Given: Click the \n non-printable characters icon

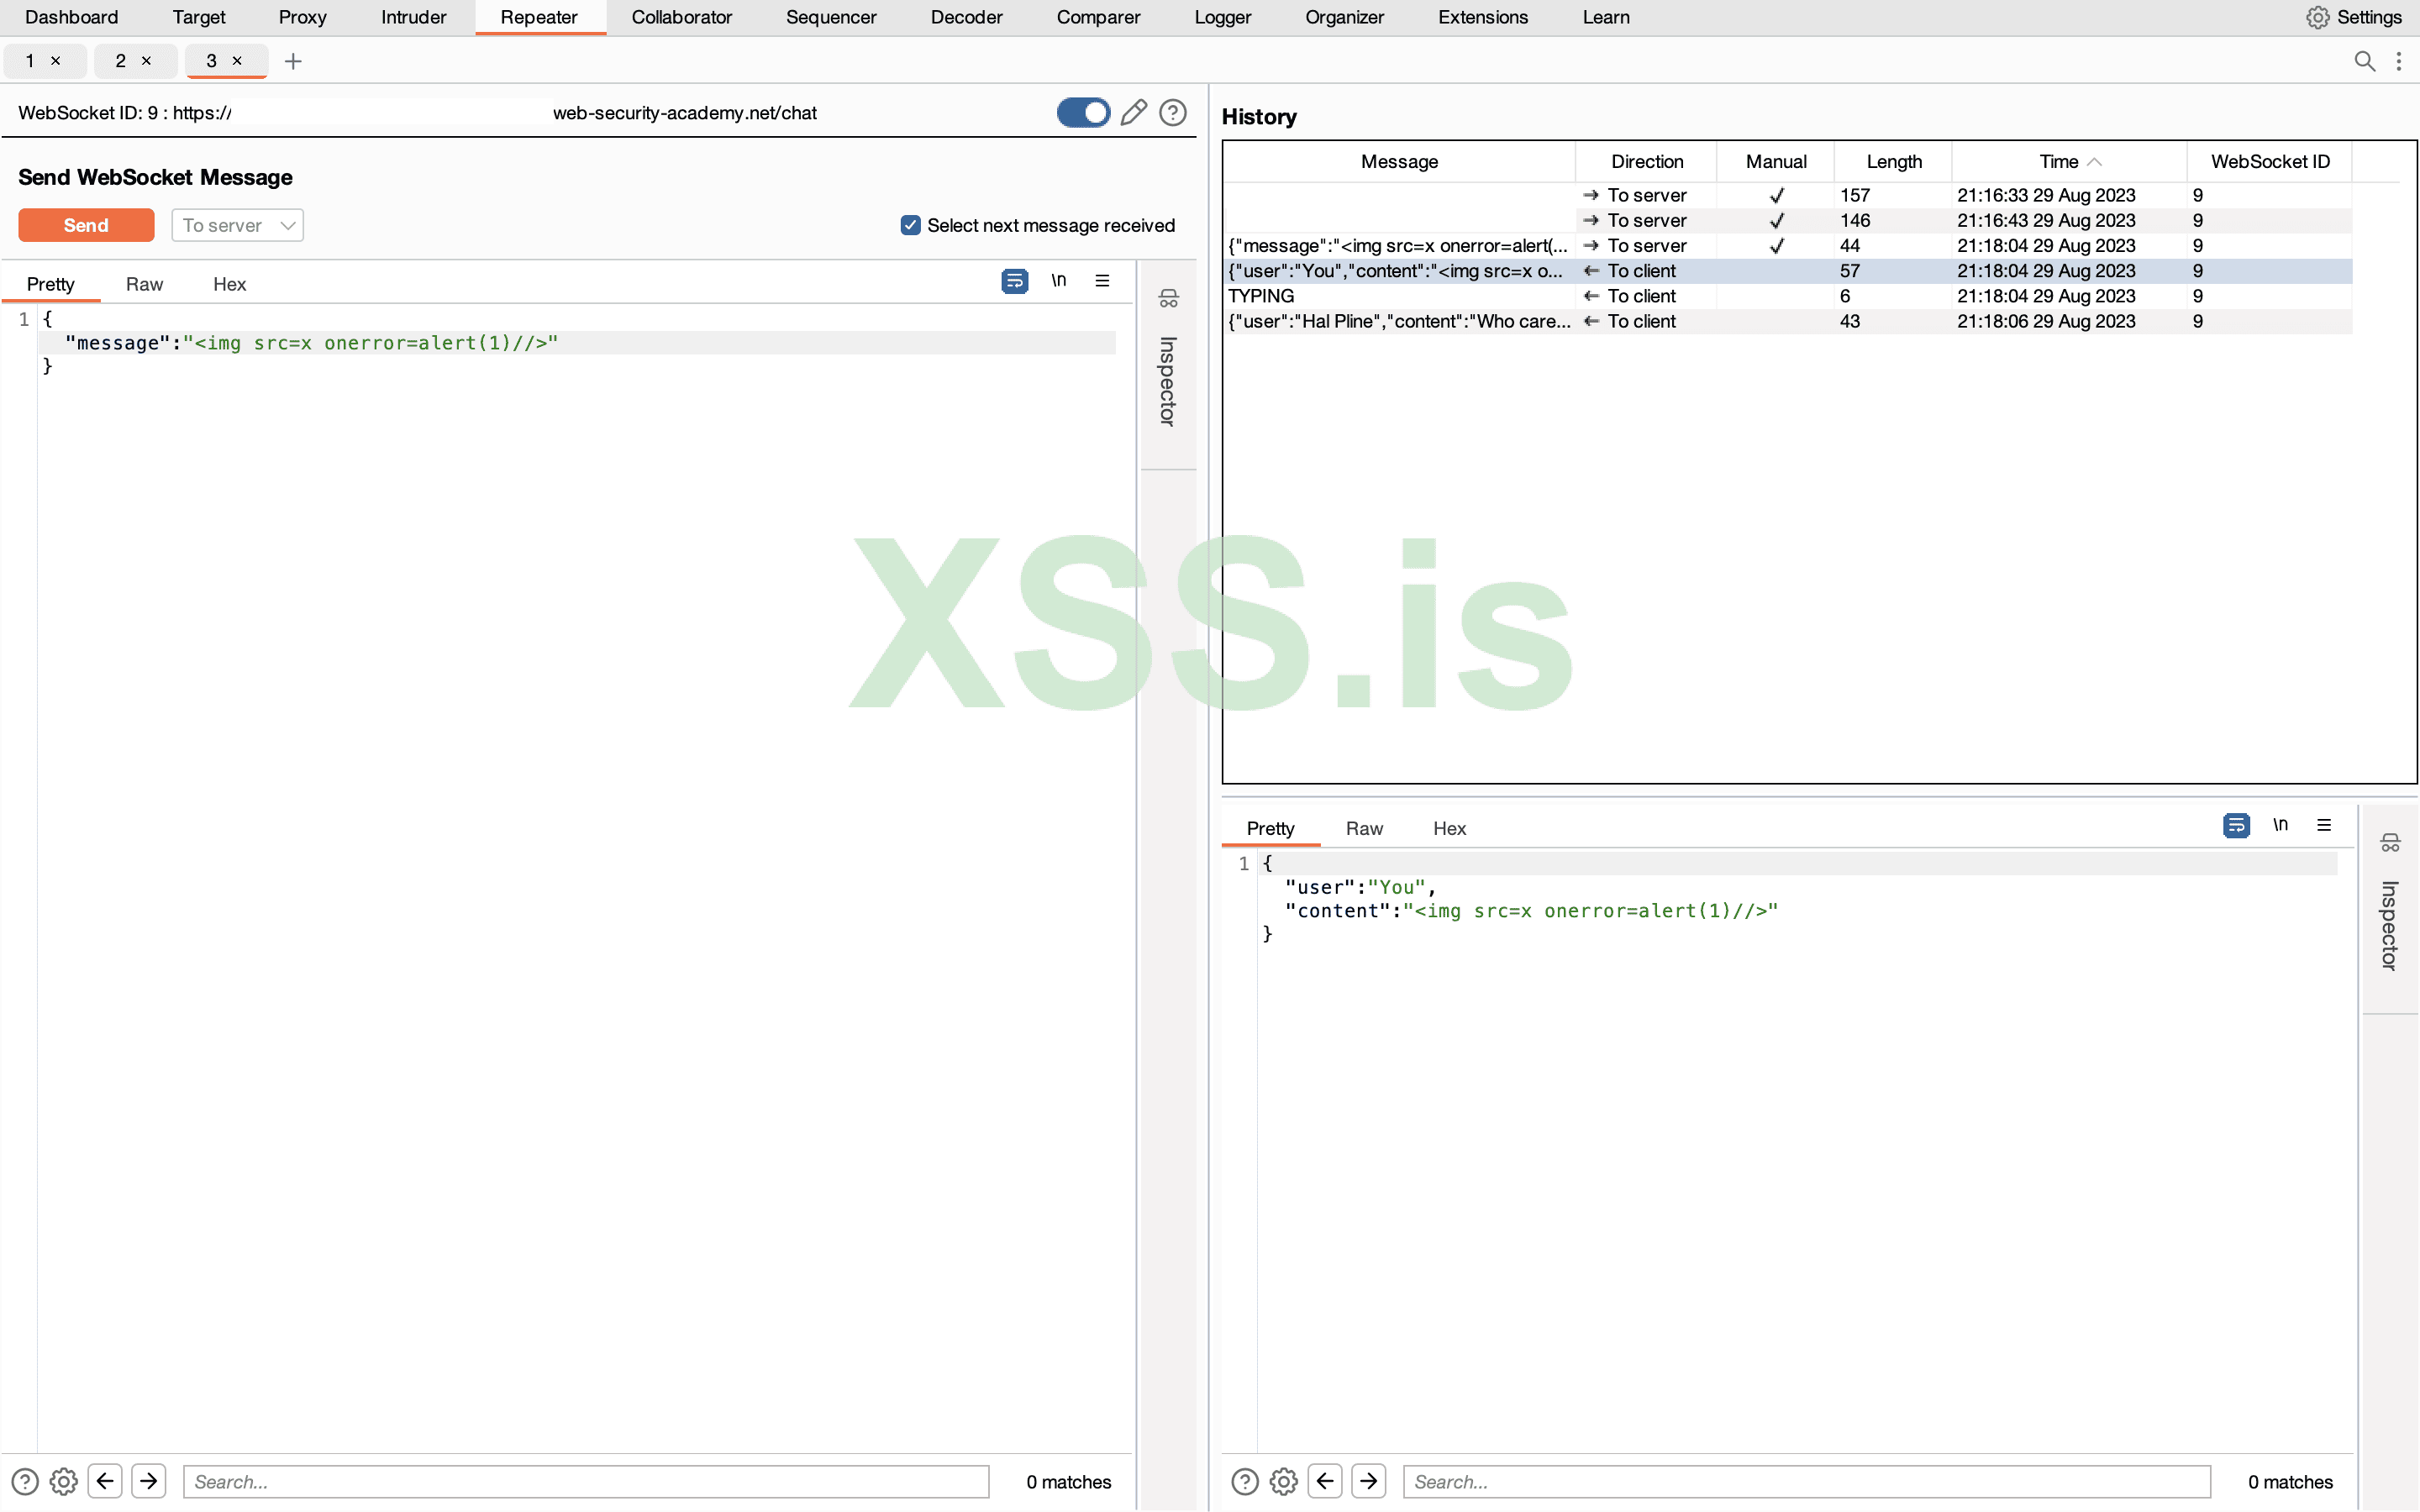Looking at the screenshot, I should [1059, 281].
